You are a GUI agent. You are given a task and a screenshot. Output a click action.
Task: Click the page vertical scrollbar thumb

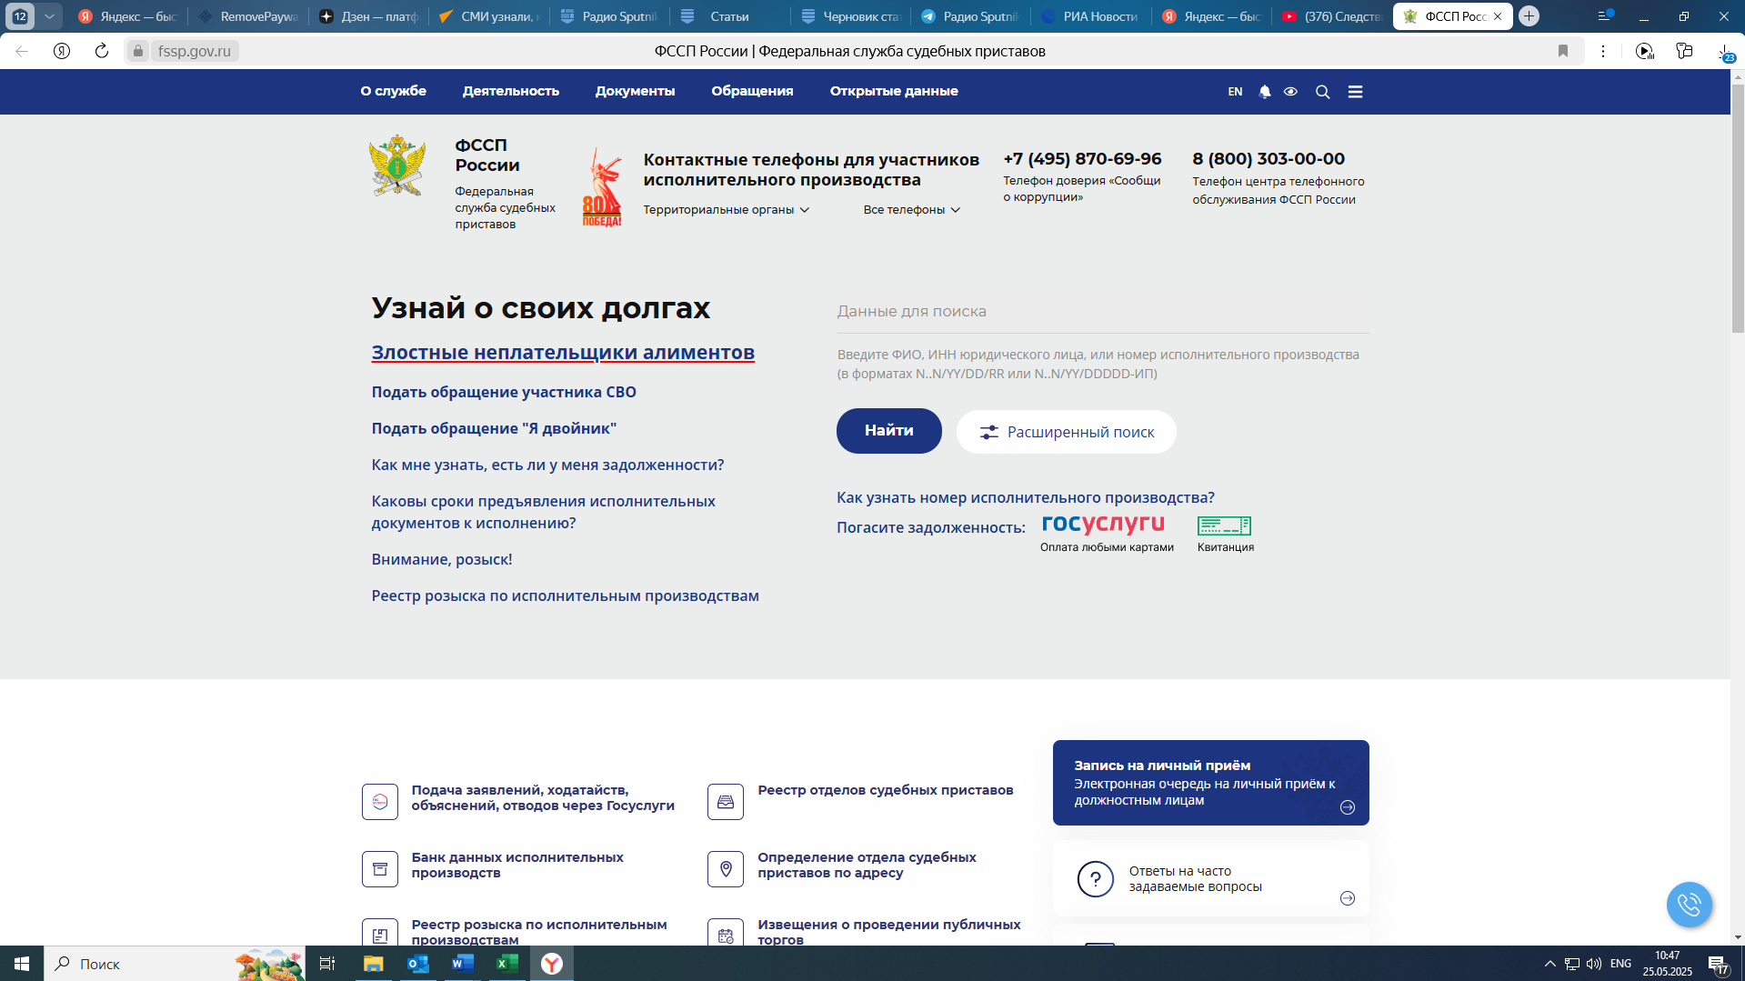click(1737, 209)
